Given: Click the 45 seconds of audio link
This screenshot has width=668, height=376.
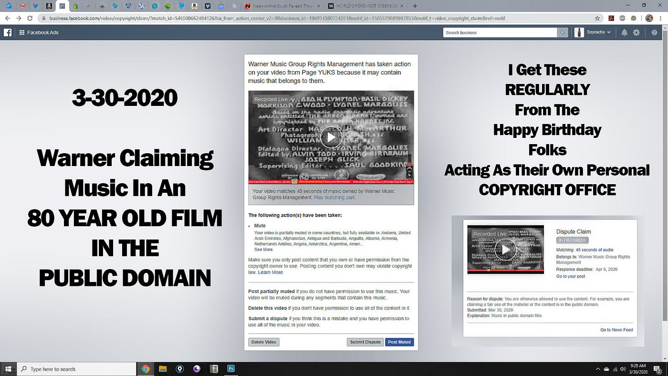Looking at the screenshot, I should coord(595,250).
